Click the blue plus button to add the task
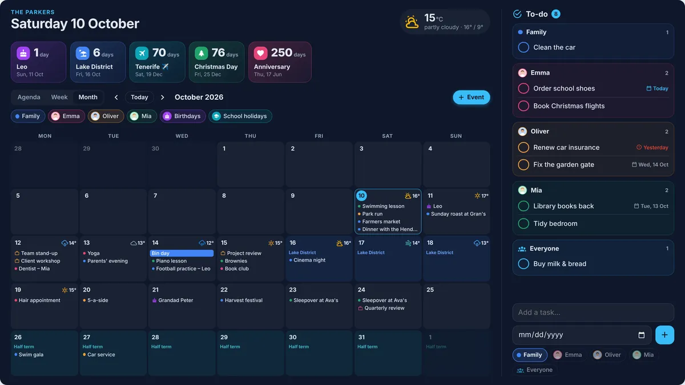This screenshot has height=385, width=685. click(x=664, y=335)
